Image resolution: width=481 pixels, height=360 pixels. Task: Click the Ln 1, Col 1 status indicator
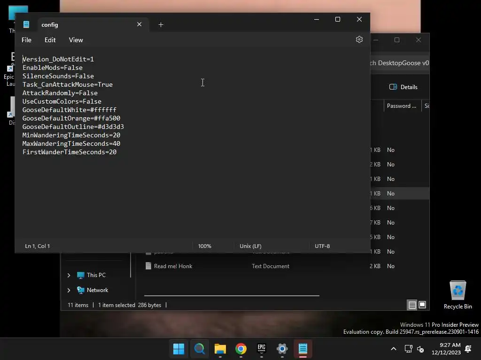[38, 246]
